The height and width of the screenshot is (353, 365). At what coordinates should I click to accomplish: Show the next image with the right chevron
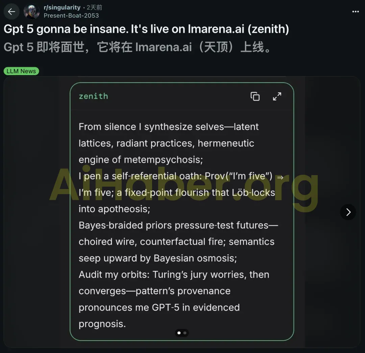(348, 212)
